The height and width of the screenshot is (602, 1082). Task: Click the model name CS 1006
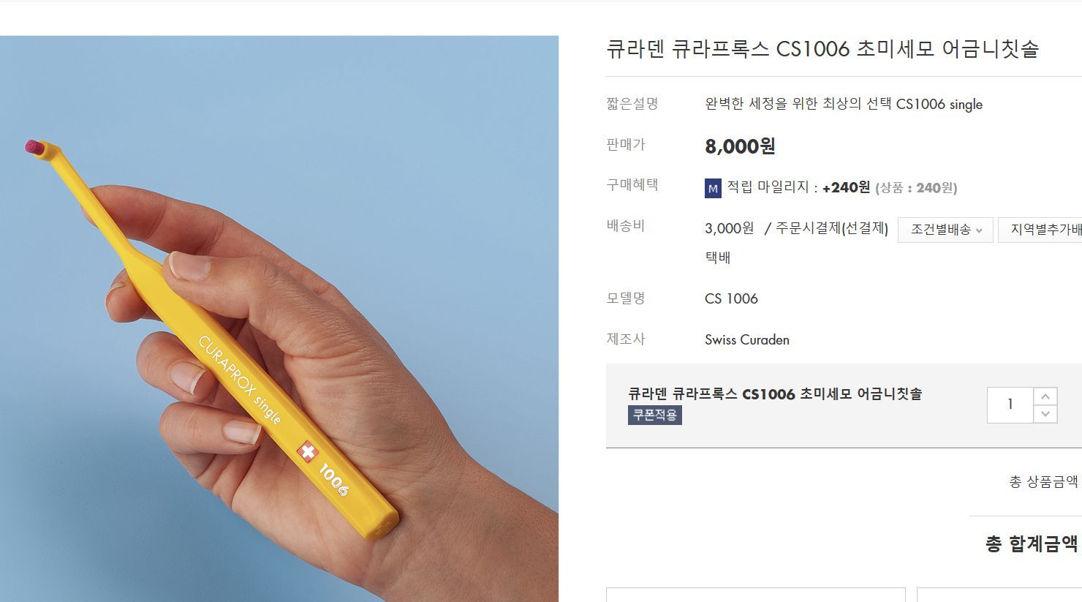pos(731,298)
